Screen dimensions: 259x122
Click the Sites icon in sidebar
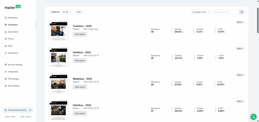[6, 46]
